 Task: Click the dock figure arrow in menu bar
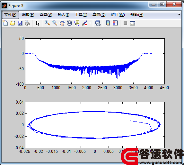(179, 14)
